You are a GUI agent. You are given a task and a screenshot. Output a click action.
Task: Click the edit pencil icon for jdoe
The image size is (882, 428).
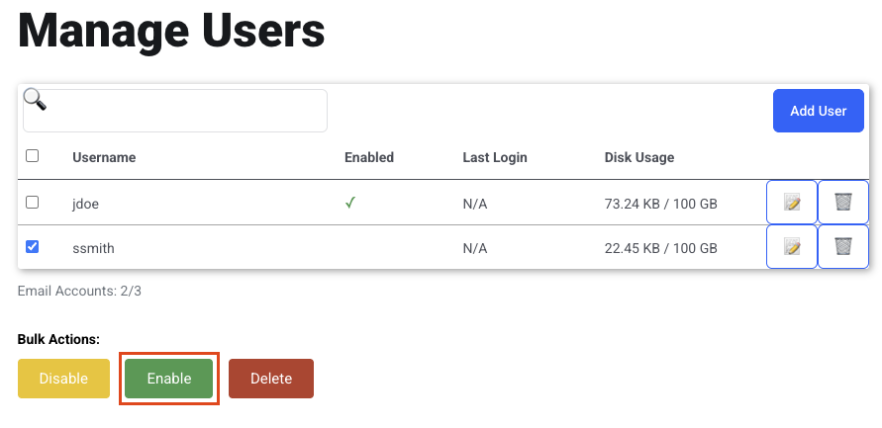[x=792, y=203]
